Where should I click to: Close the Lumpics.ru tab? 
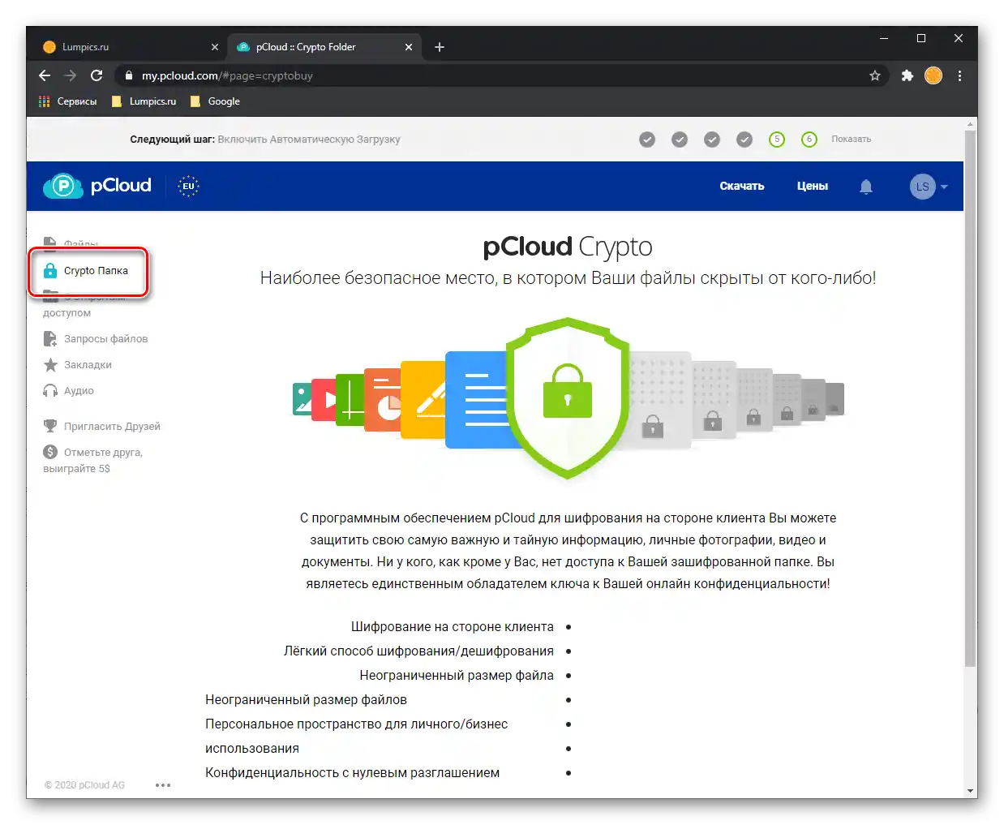tap(215, 47)
